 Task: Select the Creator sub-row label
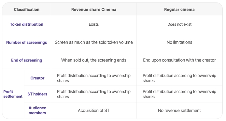tap(37, 78)
